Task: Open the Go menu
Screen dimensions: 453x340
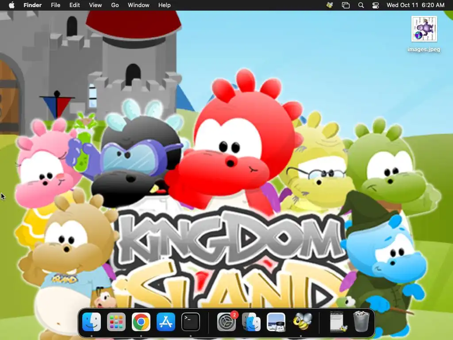Action: [x=115, y=5]
